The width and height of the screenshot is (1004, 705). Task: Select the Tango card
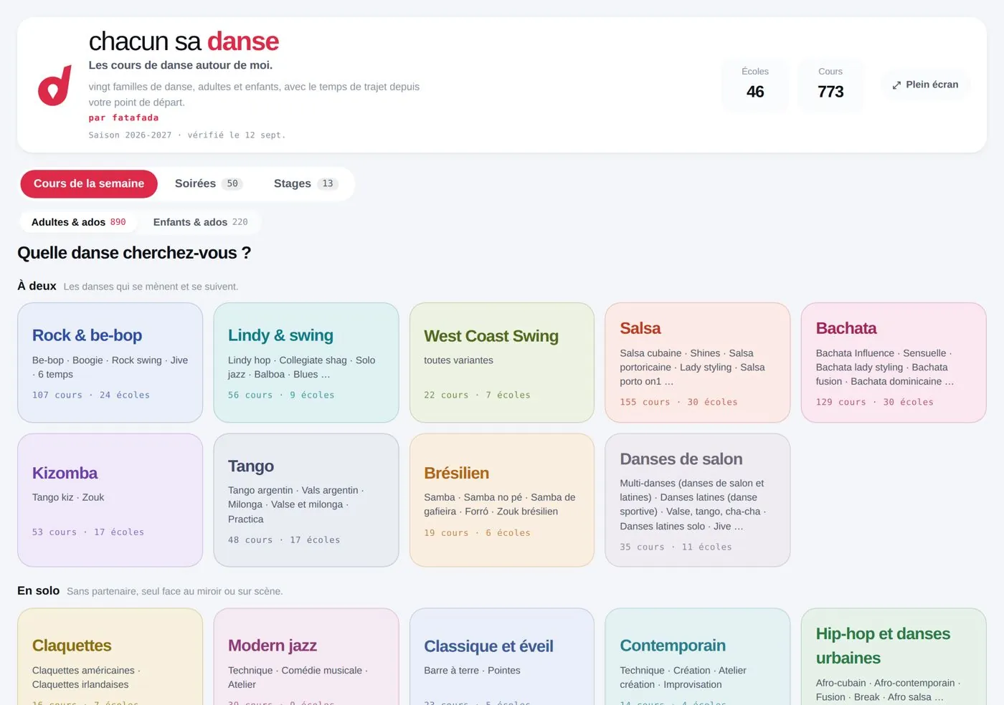click(x=306, y=500)
